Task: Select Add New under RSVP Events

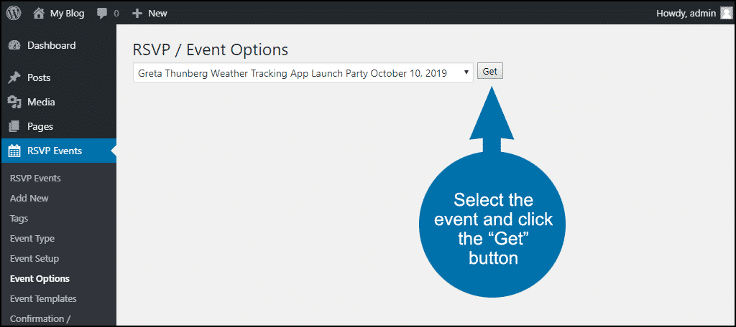Action: click(x=29, y=199)
